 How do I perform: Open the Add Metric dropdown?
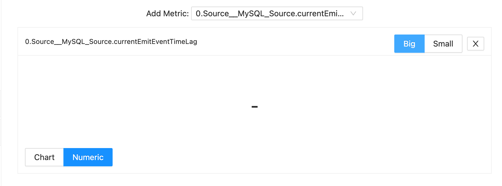(x=277, y=13)
